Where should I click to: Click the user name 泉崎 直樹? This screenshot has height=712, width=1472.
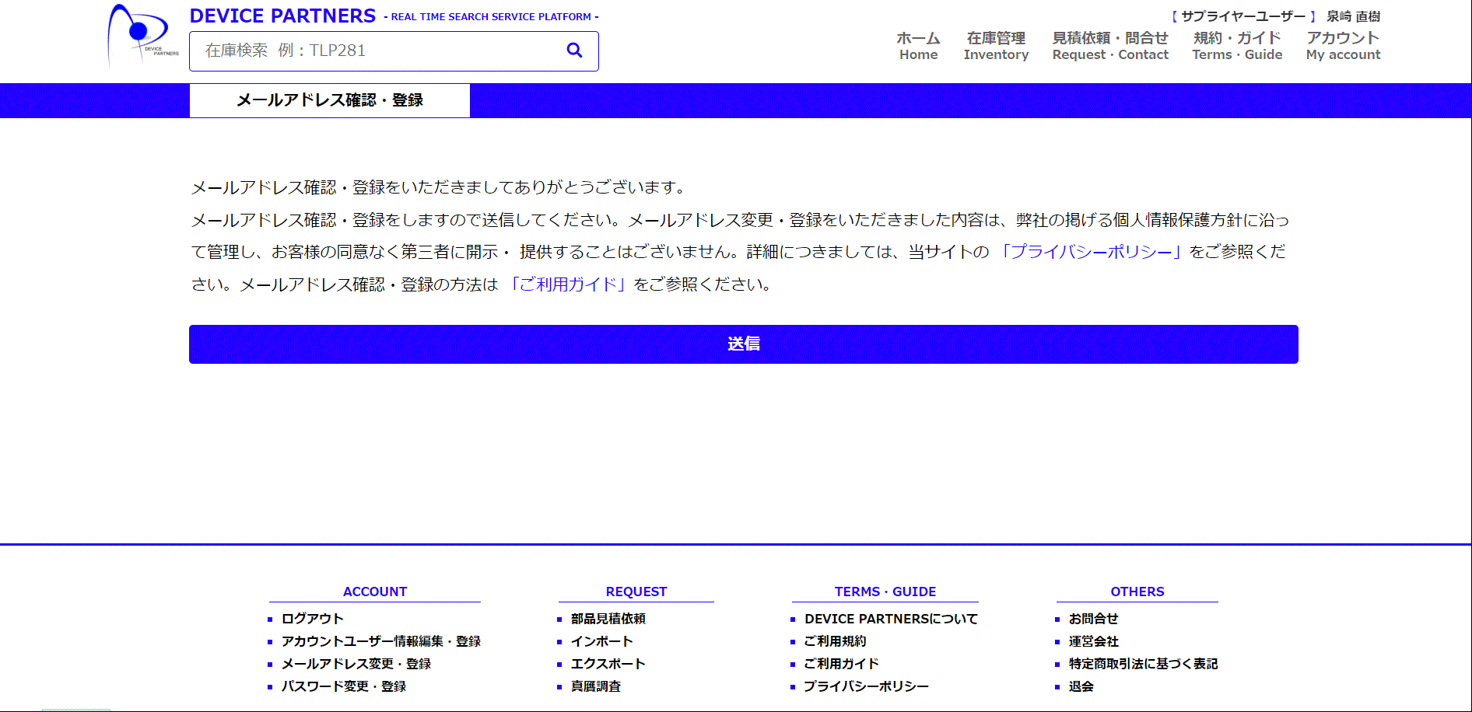click(1353, 16)
